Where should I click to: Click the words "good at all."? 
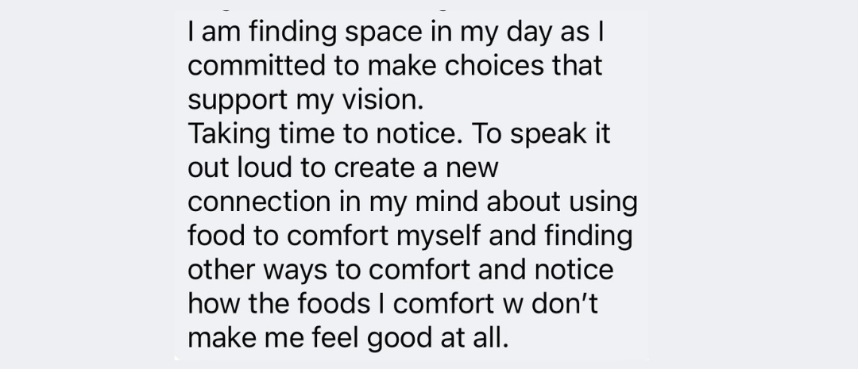point(438,338)
